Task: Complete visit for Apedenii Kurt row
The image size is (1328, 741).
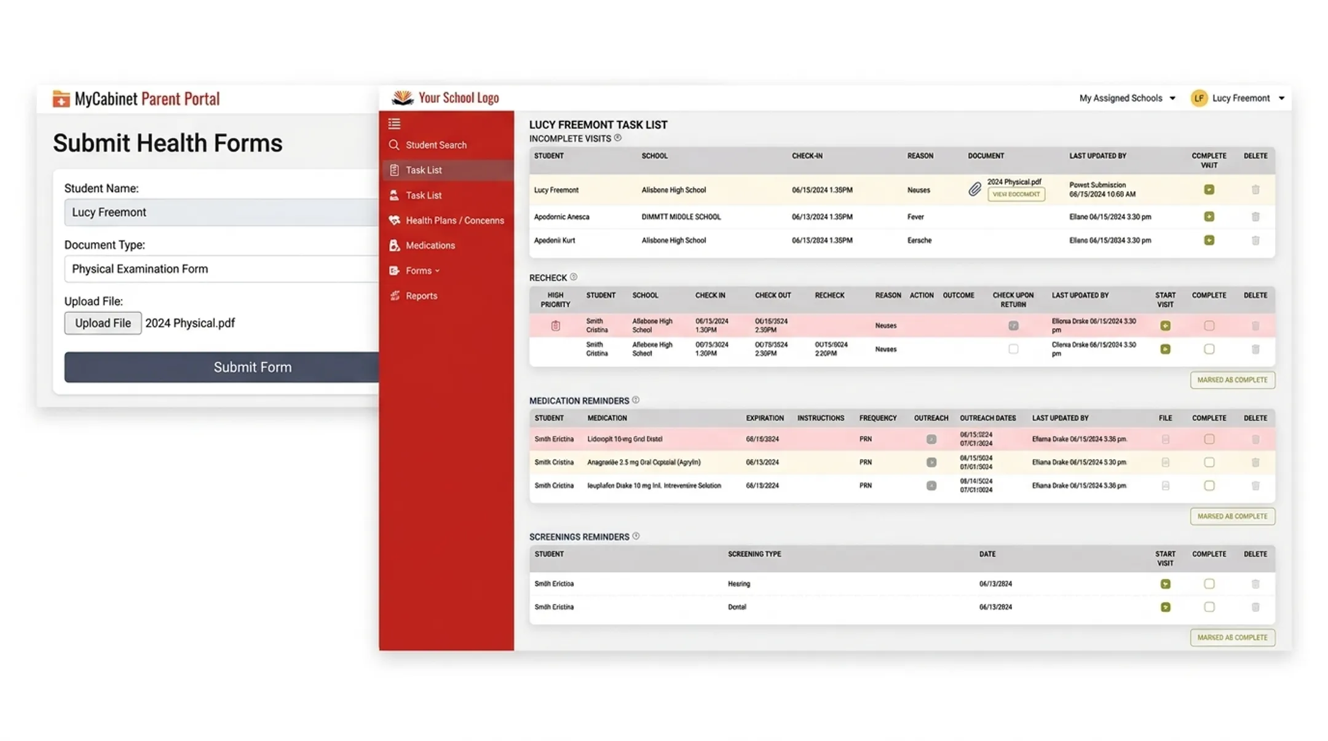Action: [x=1209, y=240]
